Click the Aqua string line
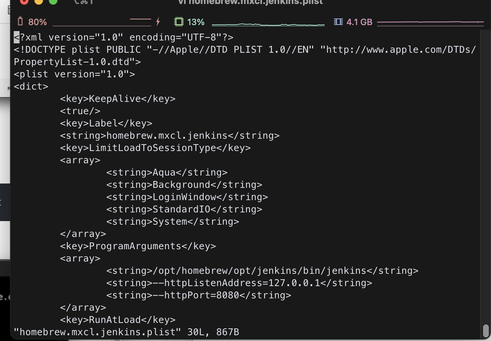The width and height of the screenshot is (491, 341). [167, 172]
